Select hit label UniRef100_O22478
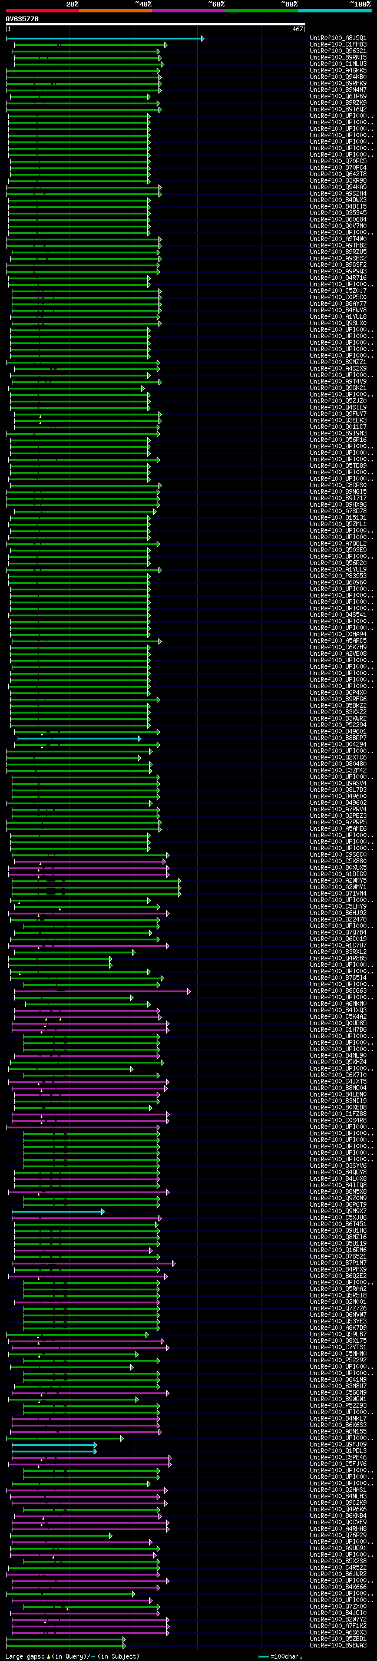 pos(338,920)
